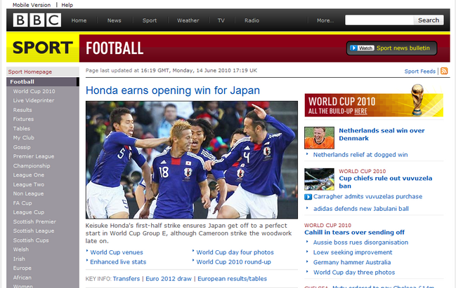456x288 pixels.
Task: Open My Club in the sidebar
Action: tap(24, 138)
